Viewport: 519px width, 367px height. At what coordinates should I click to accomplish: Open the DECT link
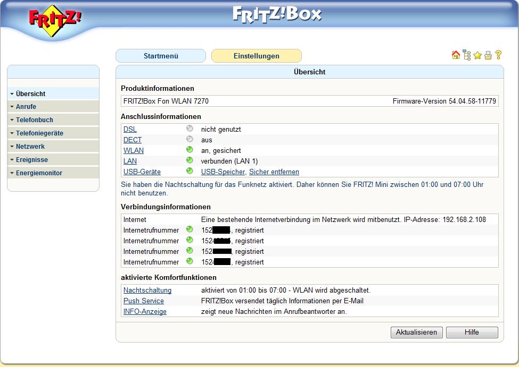[x=133, y=140]
